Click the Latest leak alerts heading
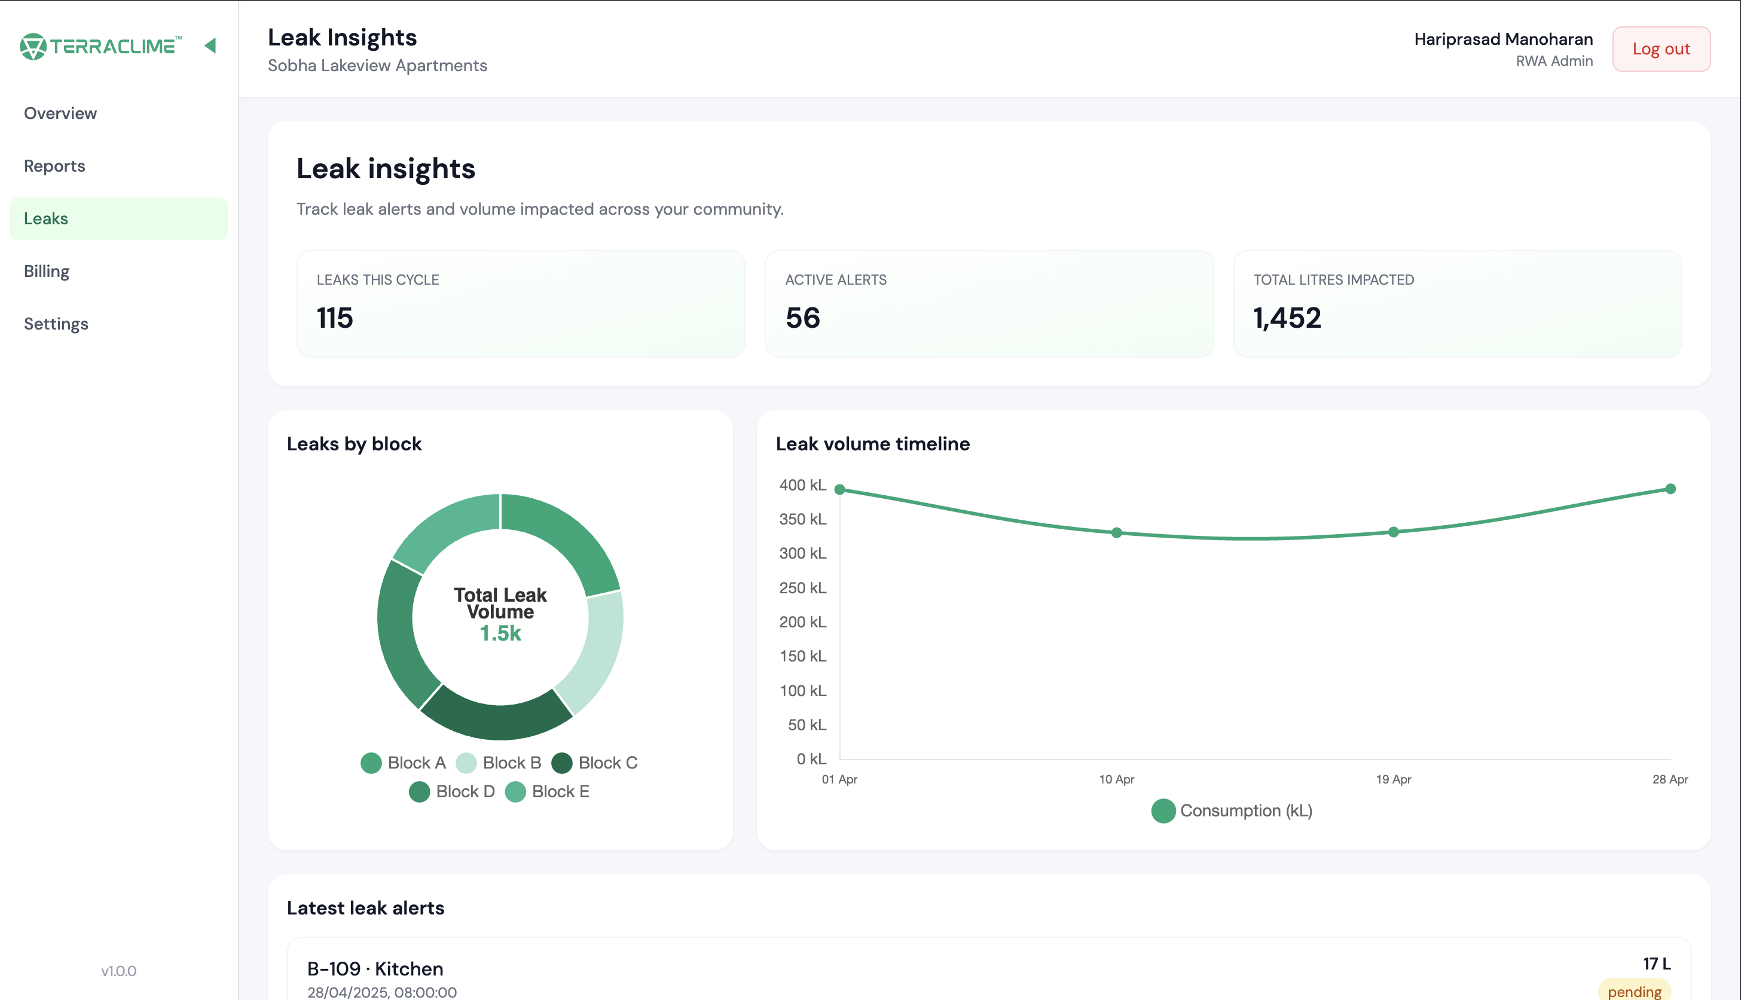This screenshot has height=1000, width=1741. (365, 908)
